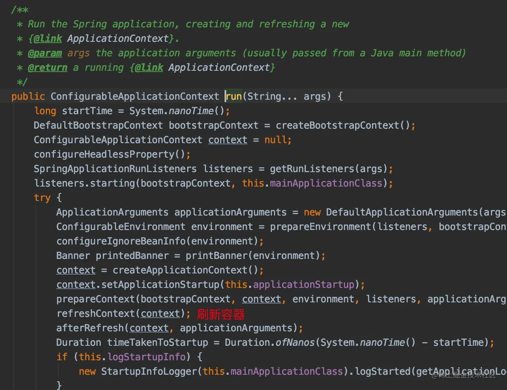
Task: Click the args parameter name in the Javadoc
Action: click(x=78, y=53)
